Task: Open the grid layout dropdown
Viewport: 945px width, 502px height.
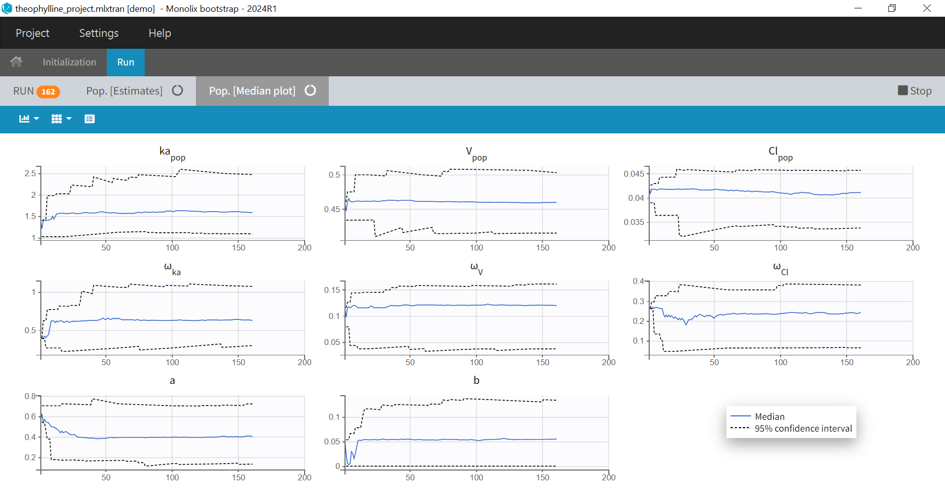Action: (x=61, y=119)
